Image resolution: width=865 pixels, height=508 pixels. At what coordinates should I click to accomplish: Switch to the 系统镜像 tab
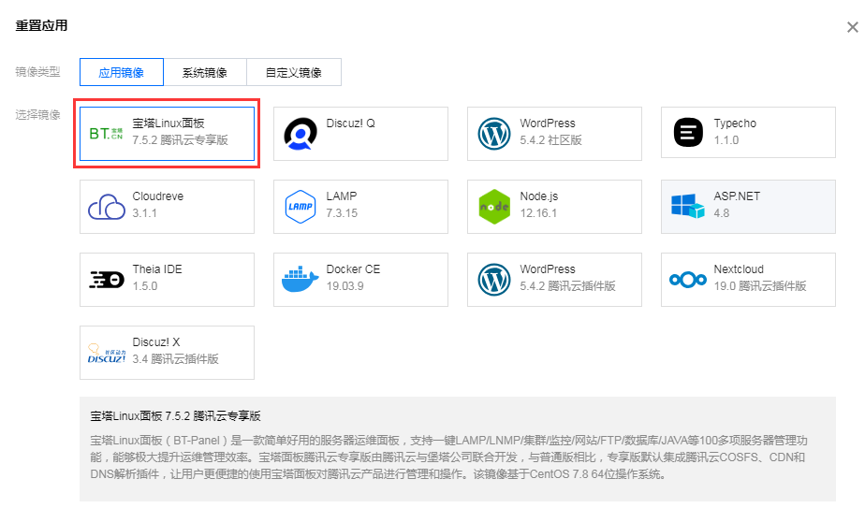click(x=205, y=72)
